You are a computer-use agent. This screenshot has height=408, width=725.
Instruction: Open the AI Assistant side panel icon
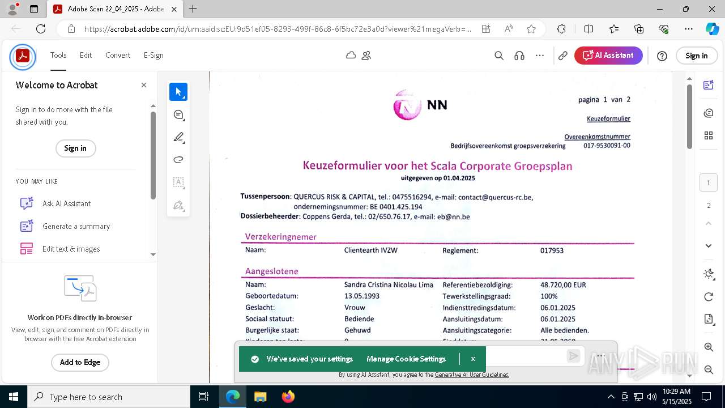(x=709, y=85)
